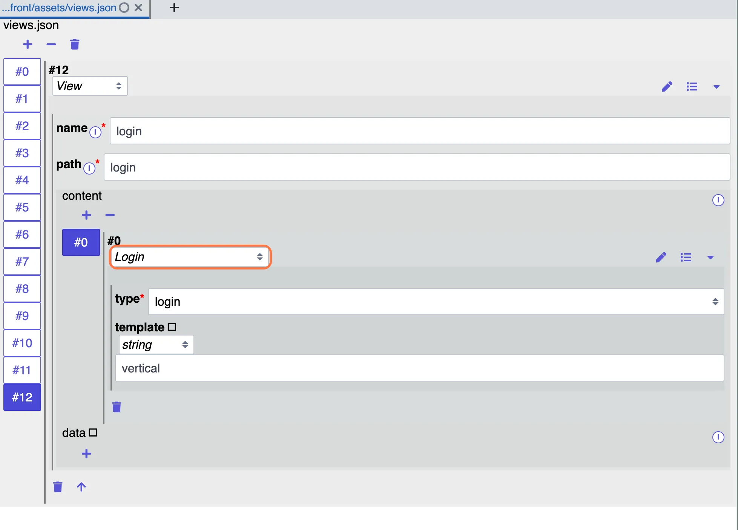Viewport: 738px width, 530px height.
Task: Show info for the path field
Action: [89, 168]
